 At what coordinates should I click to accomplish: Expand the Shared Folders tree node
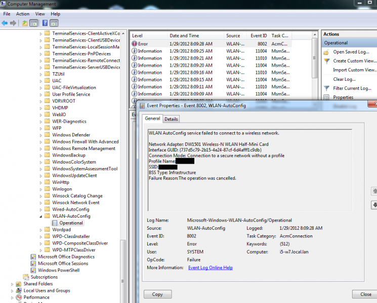coord(12,284)
